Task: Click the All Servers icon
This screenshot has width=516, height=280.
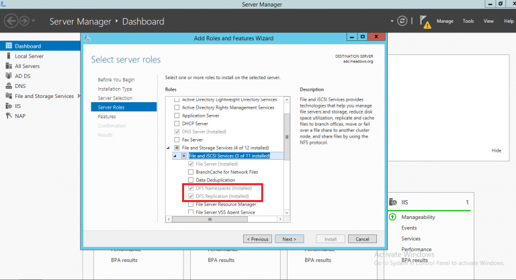Action: click(9, 66)
